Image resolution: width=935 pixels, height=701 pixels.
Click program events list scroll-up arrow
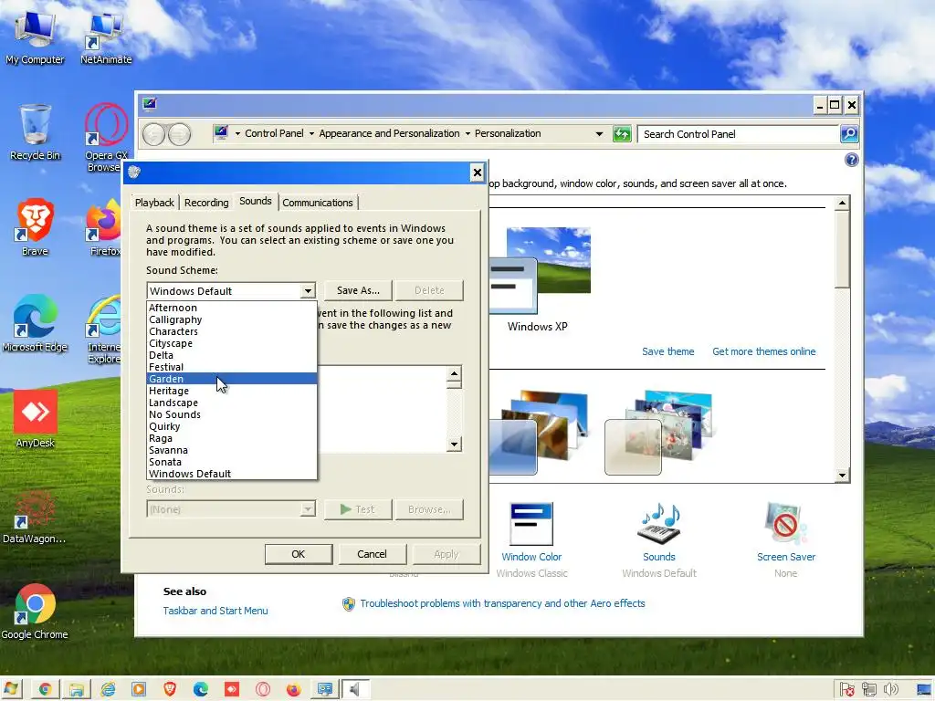pyautogui.click(x=454, y=373)
